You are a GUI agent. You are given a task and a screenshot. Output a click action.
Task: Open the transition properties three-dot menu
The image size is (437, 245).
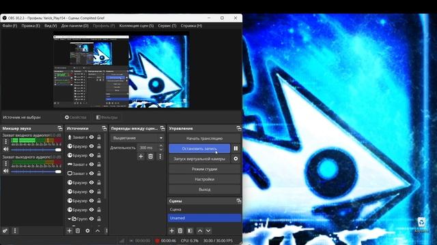click(x=160, y=157)
